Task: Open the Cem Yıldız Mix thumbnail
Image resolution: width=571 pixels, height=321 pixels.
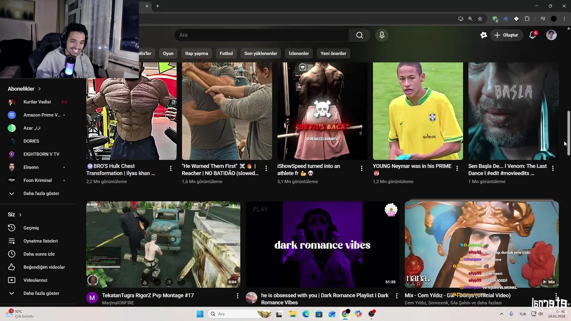Action: (482, 244)
